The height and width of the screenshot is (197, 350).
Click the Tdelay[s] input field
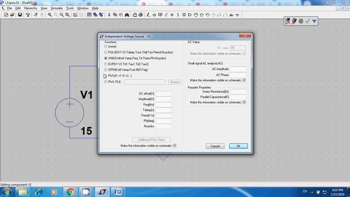click(164, 110)
